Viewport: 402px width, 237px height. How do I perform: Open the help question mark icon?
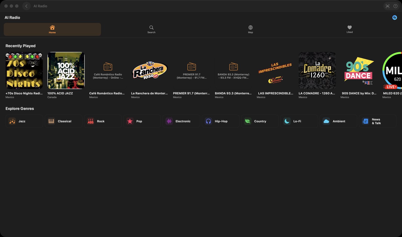point(395,6)
